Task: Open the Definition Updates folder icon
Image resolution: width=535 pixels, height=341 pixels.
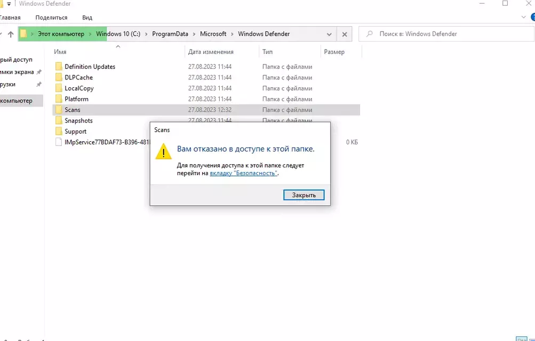Action: (x=59, y=67)
